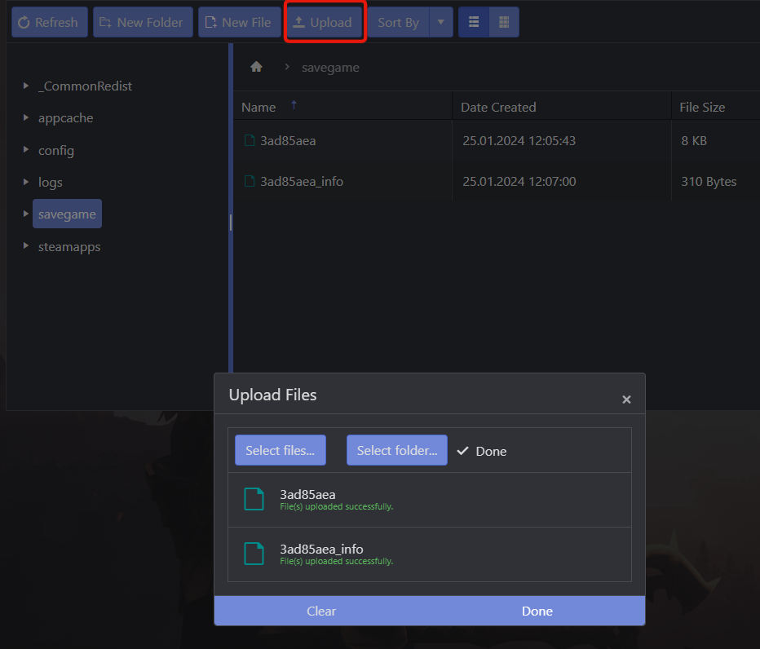
Task: Close the Upload Files dialog
Action: click(627, 400)
